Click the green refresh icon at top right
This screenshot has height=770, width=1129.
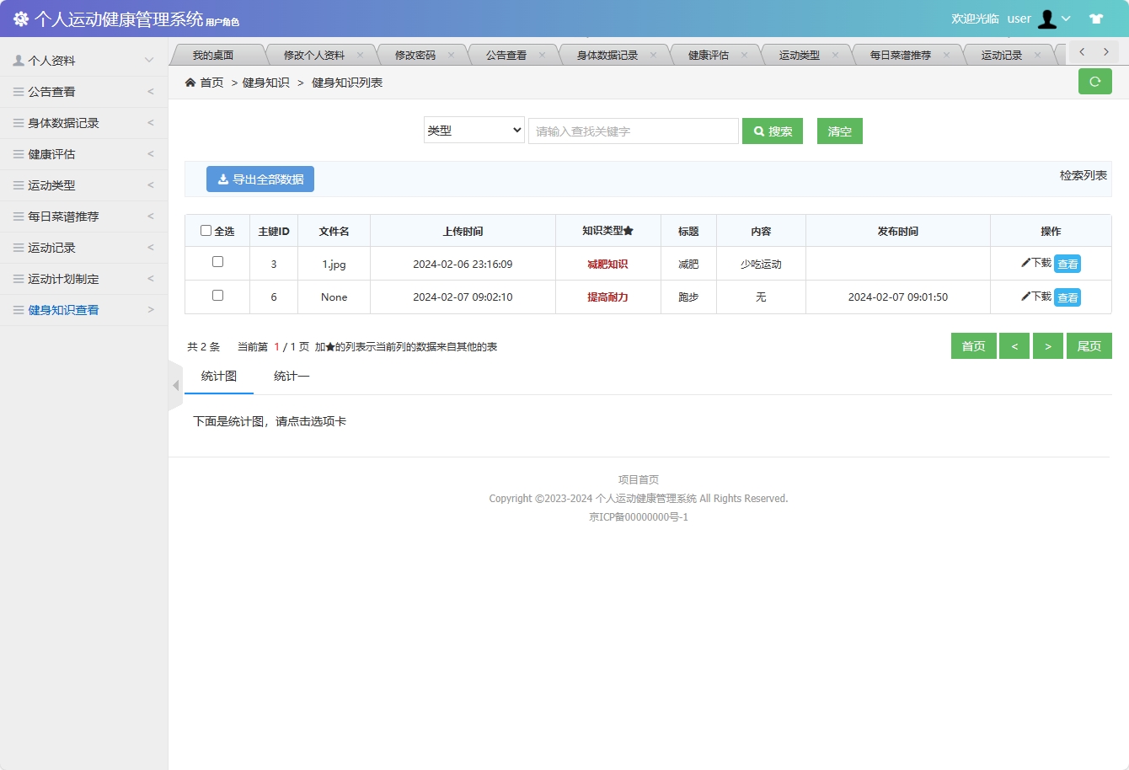[x=1094, y=81]
